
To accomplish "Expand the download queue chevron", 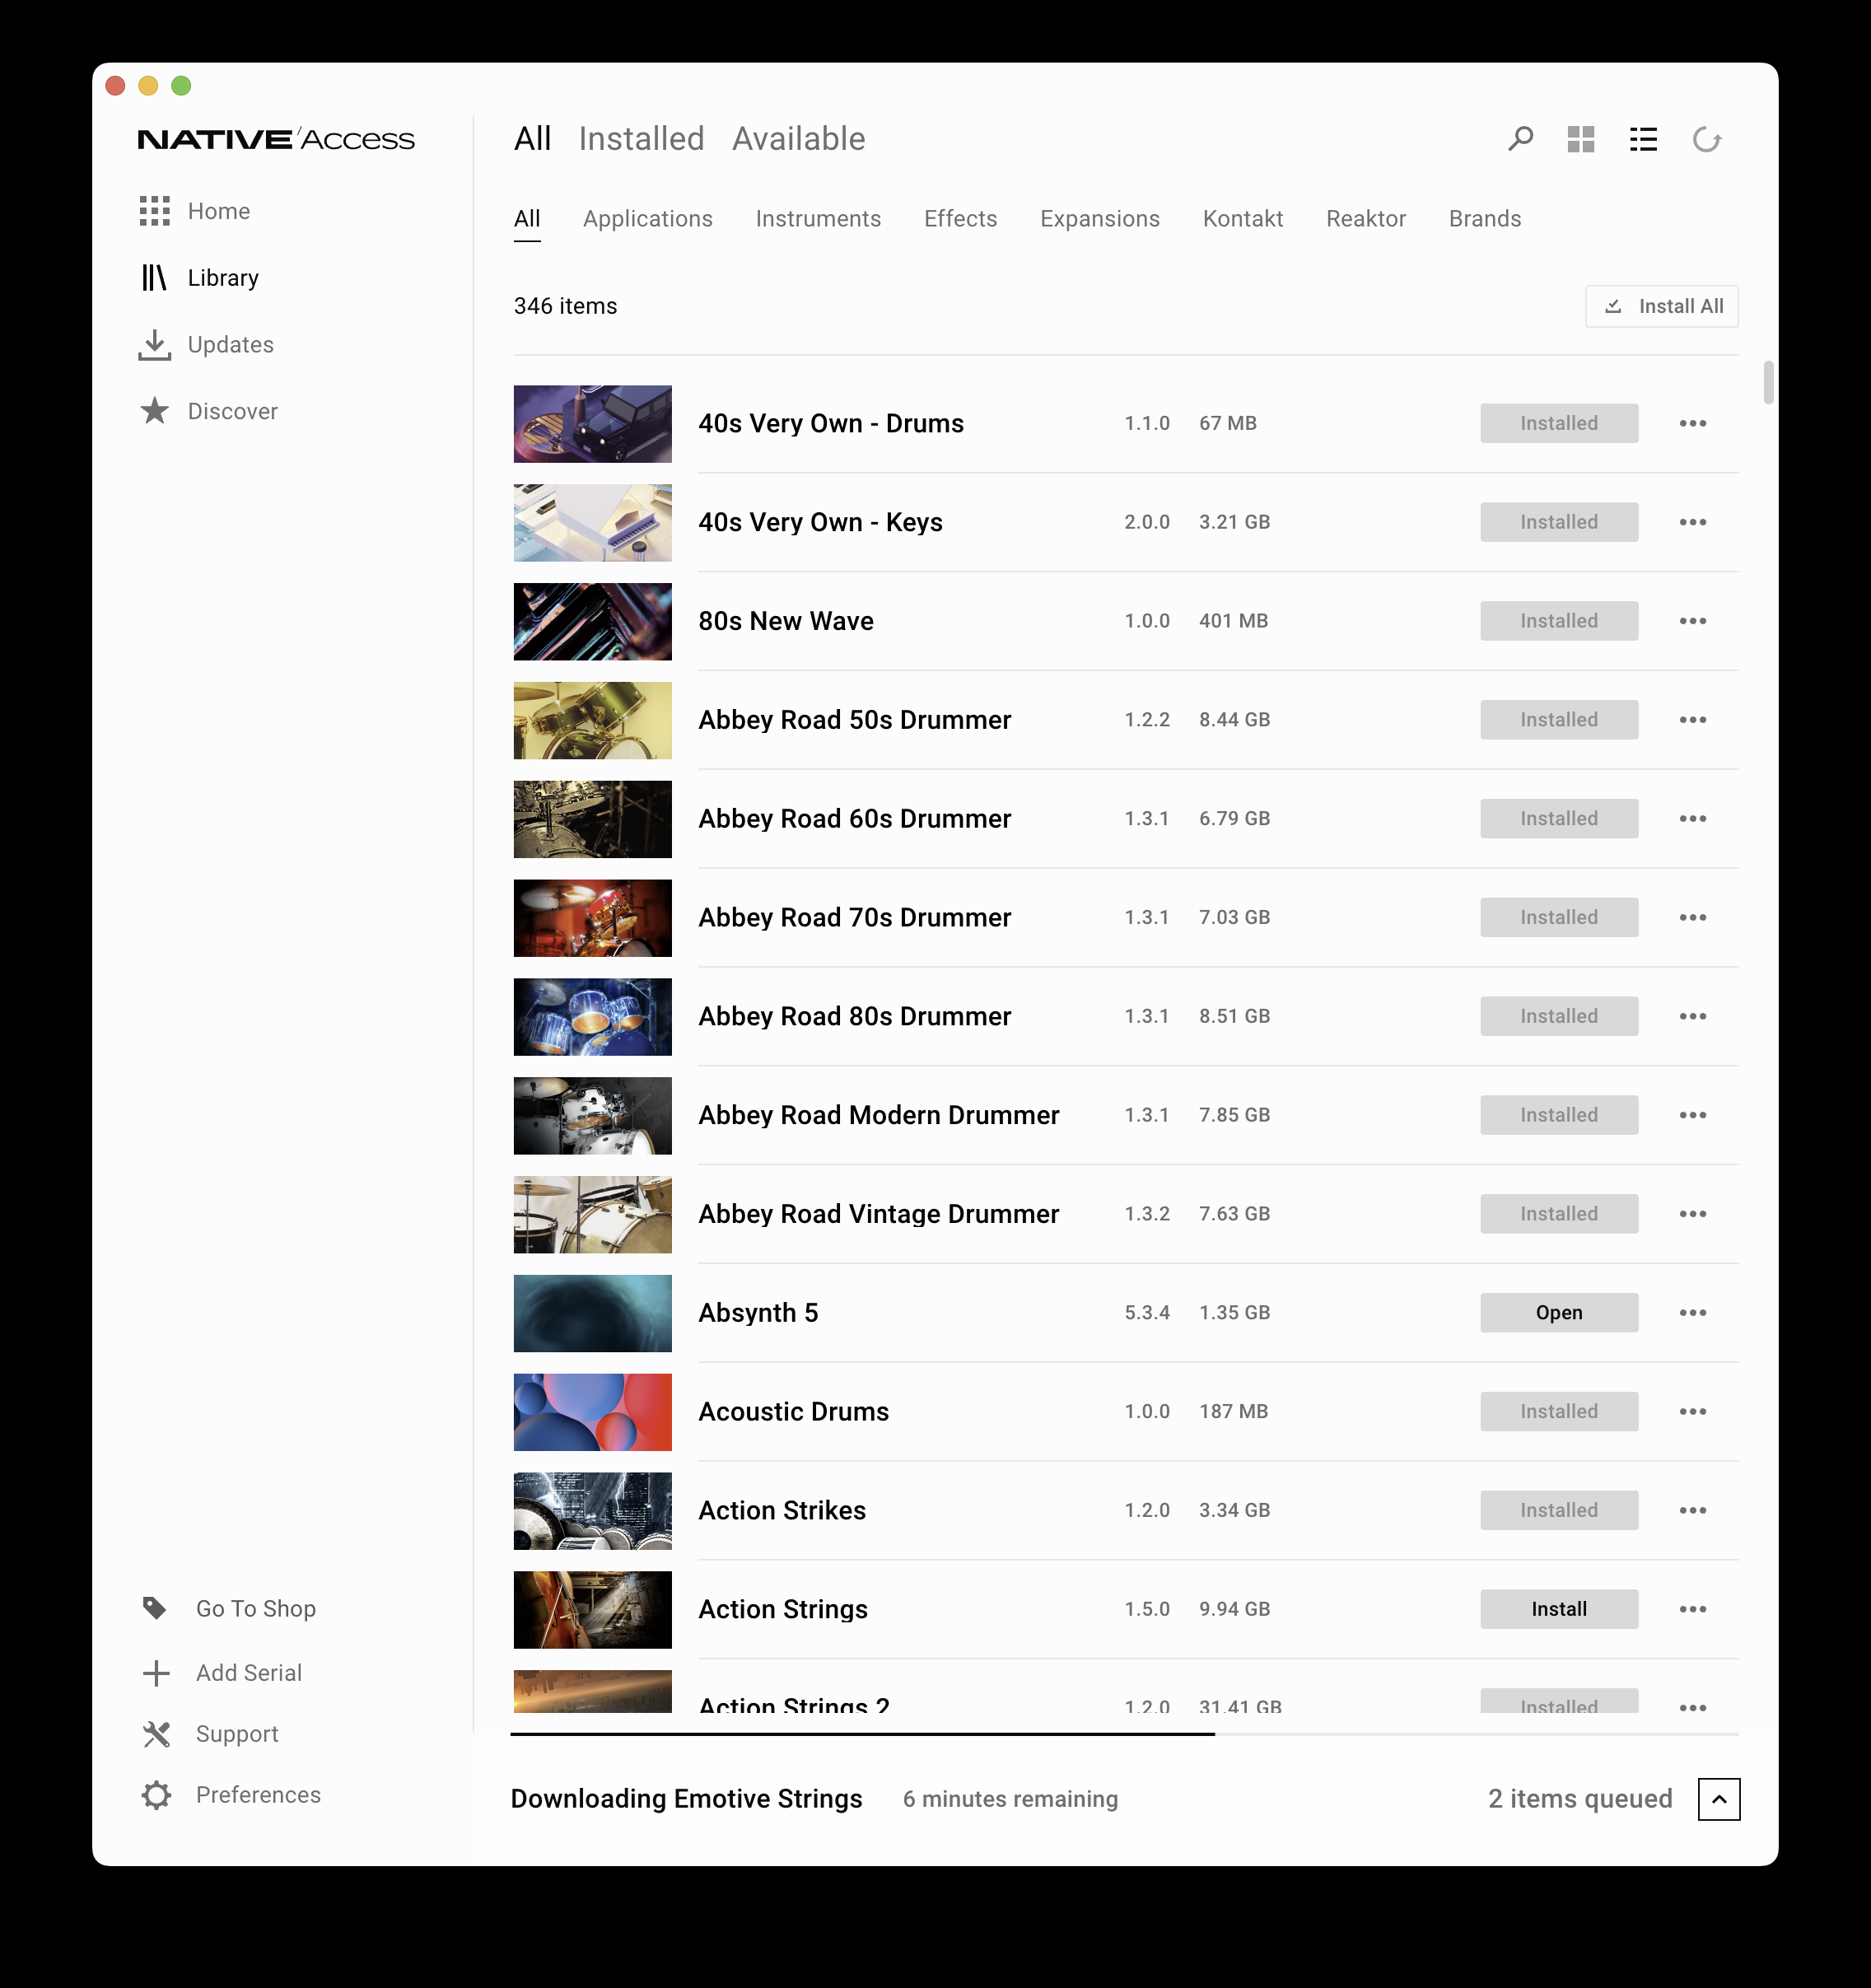I will (x=1718, y=1799).
